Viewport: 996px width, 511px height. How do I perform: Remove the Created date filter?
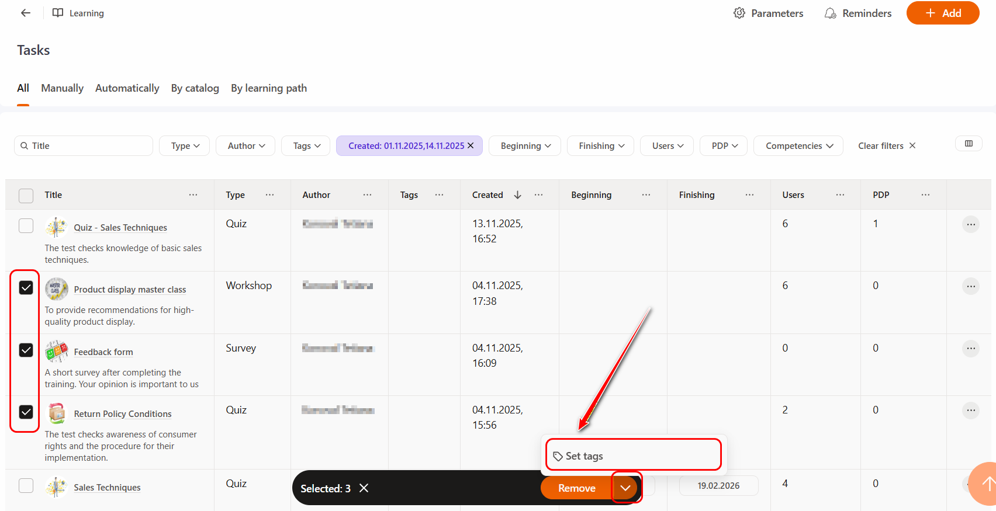pos(471,145)
